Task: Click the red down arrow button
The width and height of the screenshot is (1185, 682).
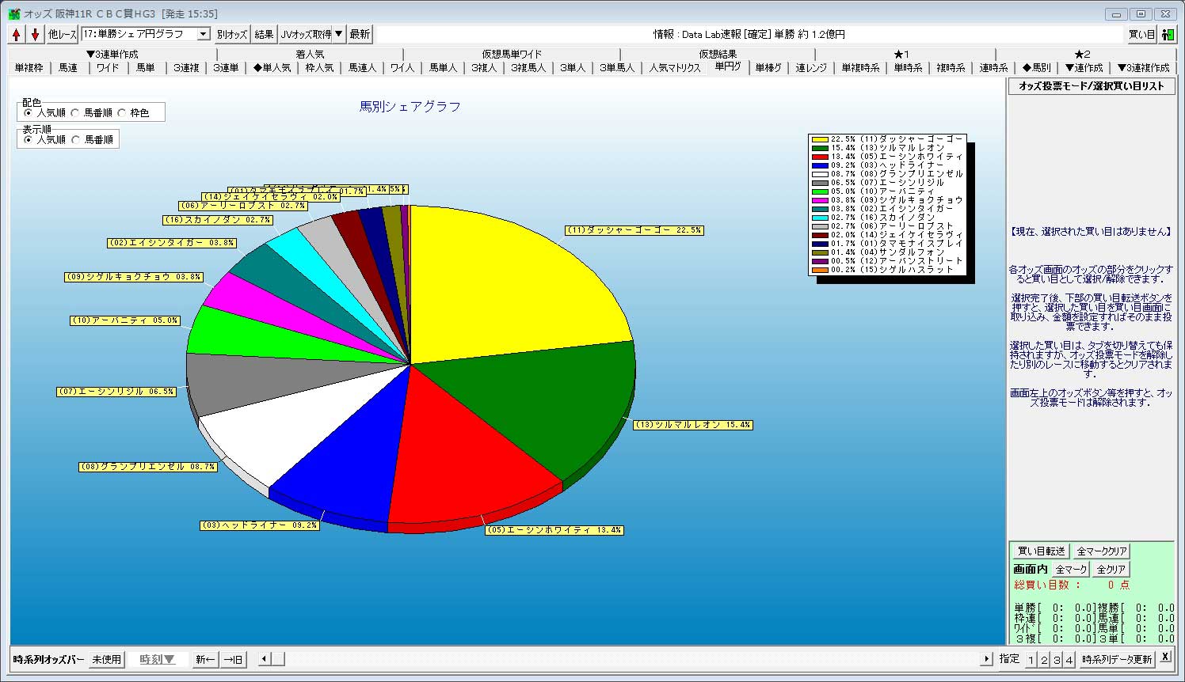Action: [x=35, y=35]
